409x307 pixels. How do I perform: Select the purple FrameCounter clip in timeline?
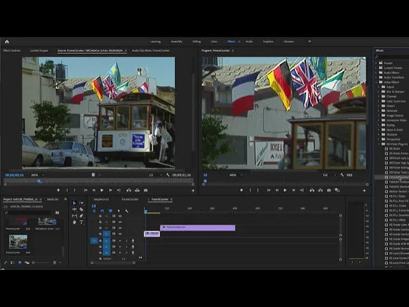click(x=198, y=228)
